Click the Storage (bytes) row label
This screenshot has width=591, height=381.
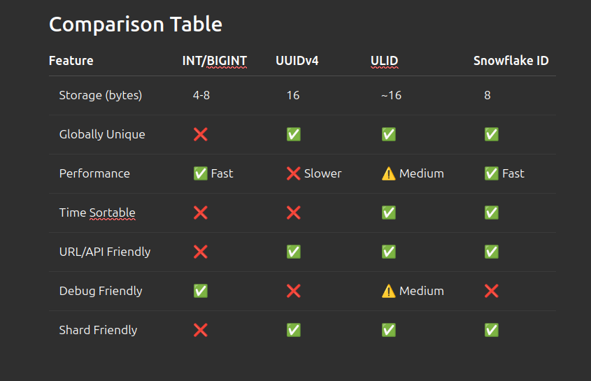tap(101, 95)
